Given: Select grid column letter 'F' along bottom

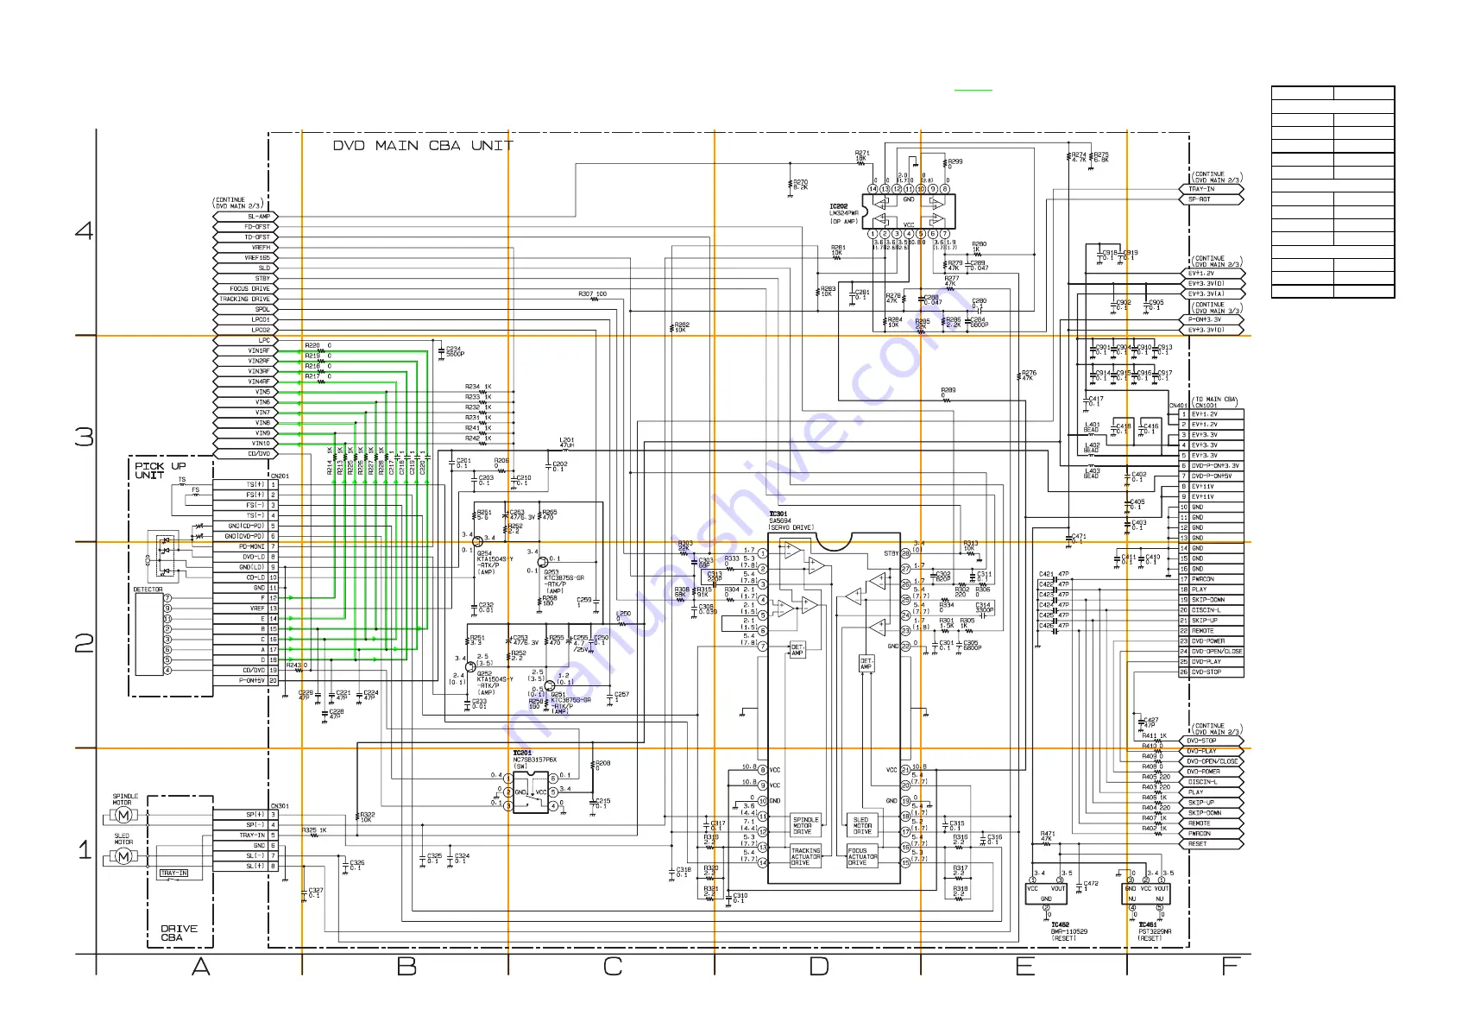Looking at the screenshot, I should pyautogui.click(x=1232, y=967).
